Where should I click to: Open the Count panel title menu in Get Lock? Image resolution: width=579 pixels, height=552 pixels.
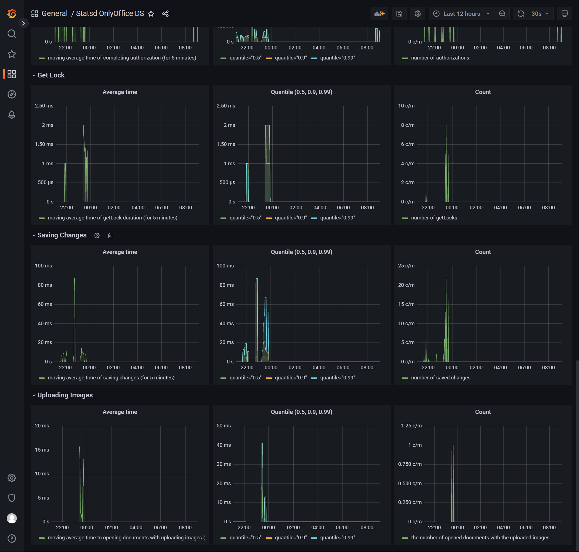tap(482, 92)
